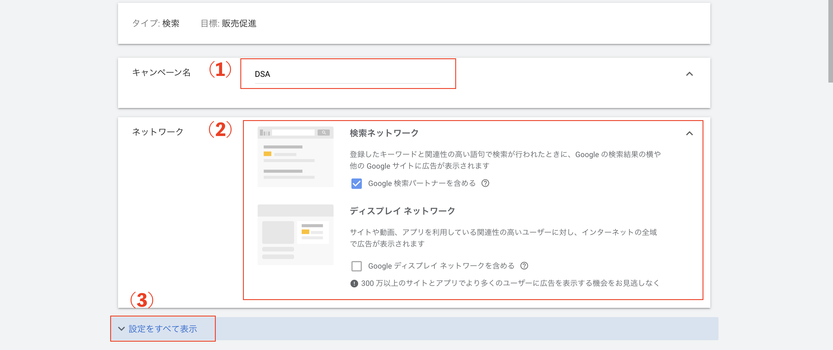The width and height of the screenshot is (833, 350).
Task: Click the 販売促進 goal label
Action: (239, 23)
